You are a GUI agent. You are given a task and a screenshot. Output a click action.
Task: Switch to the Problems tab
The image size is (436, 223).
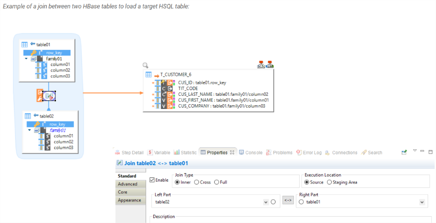(279, 152)
